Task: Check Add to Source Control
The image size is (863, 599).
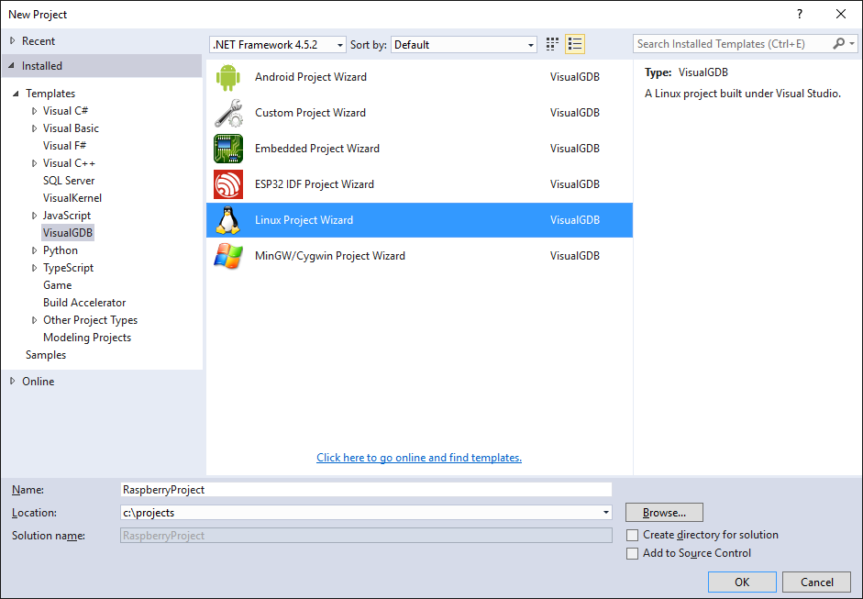Action: [633, 553]
